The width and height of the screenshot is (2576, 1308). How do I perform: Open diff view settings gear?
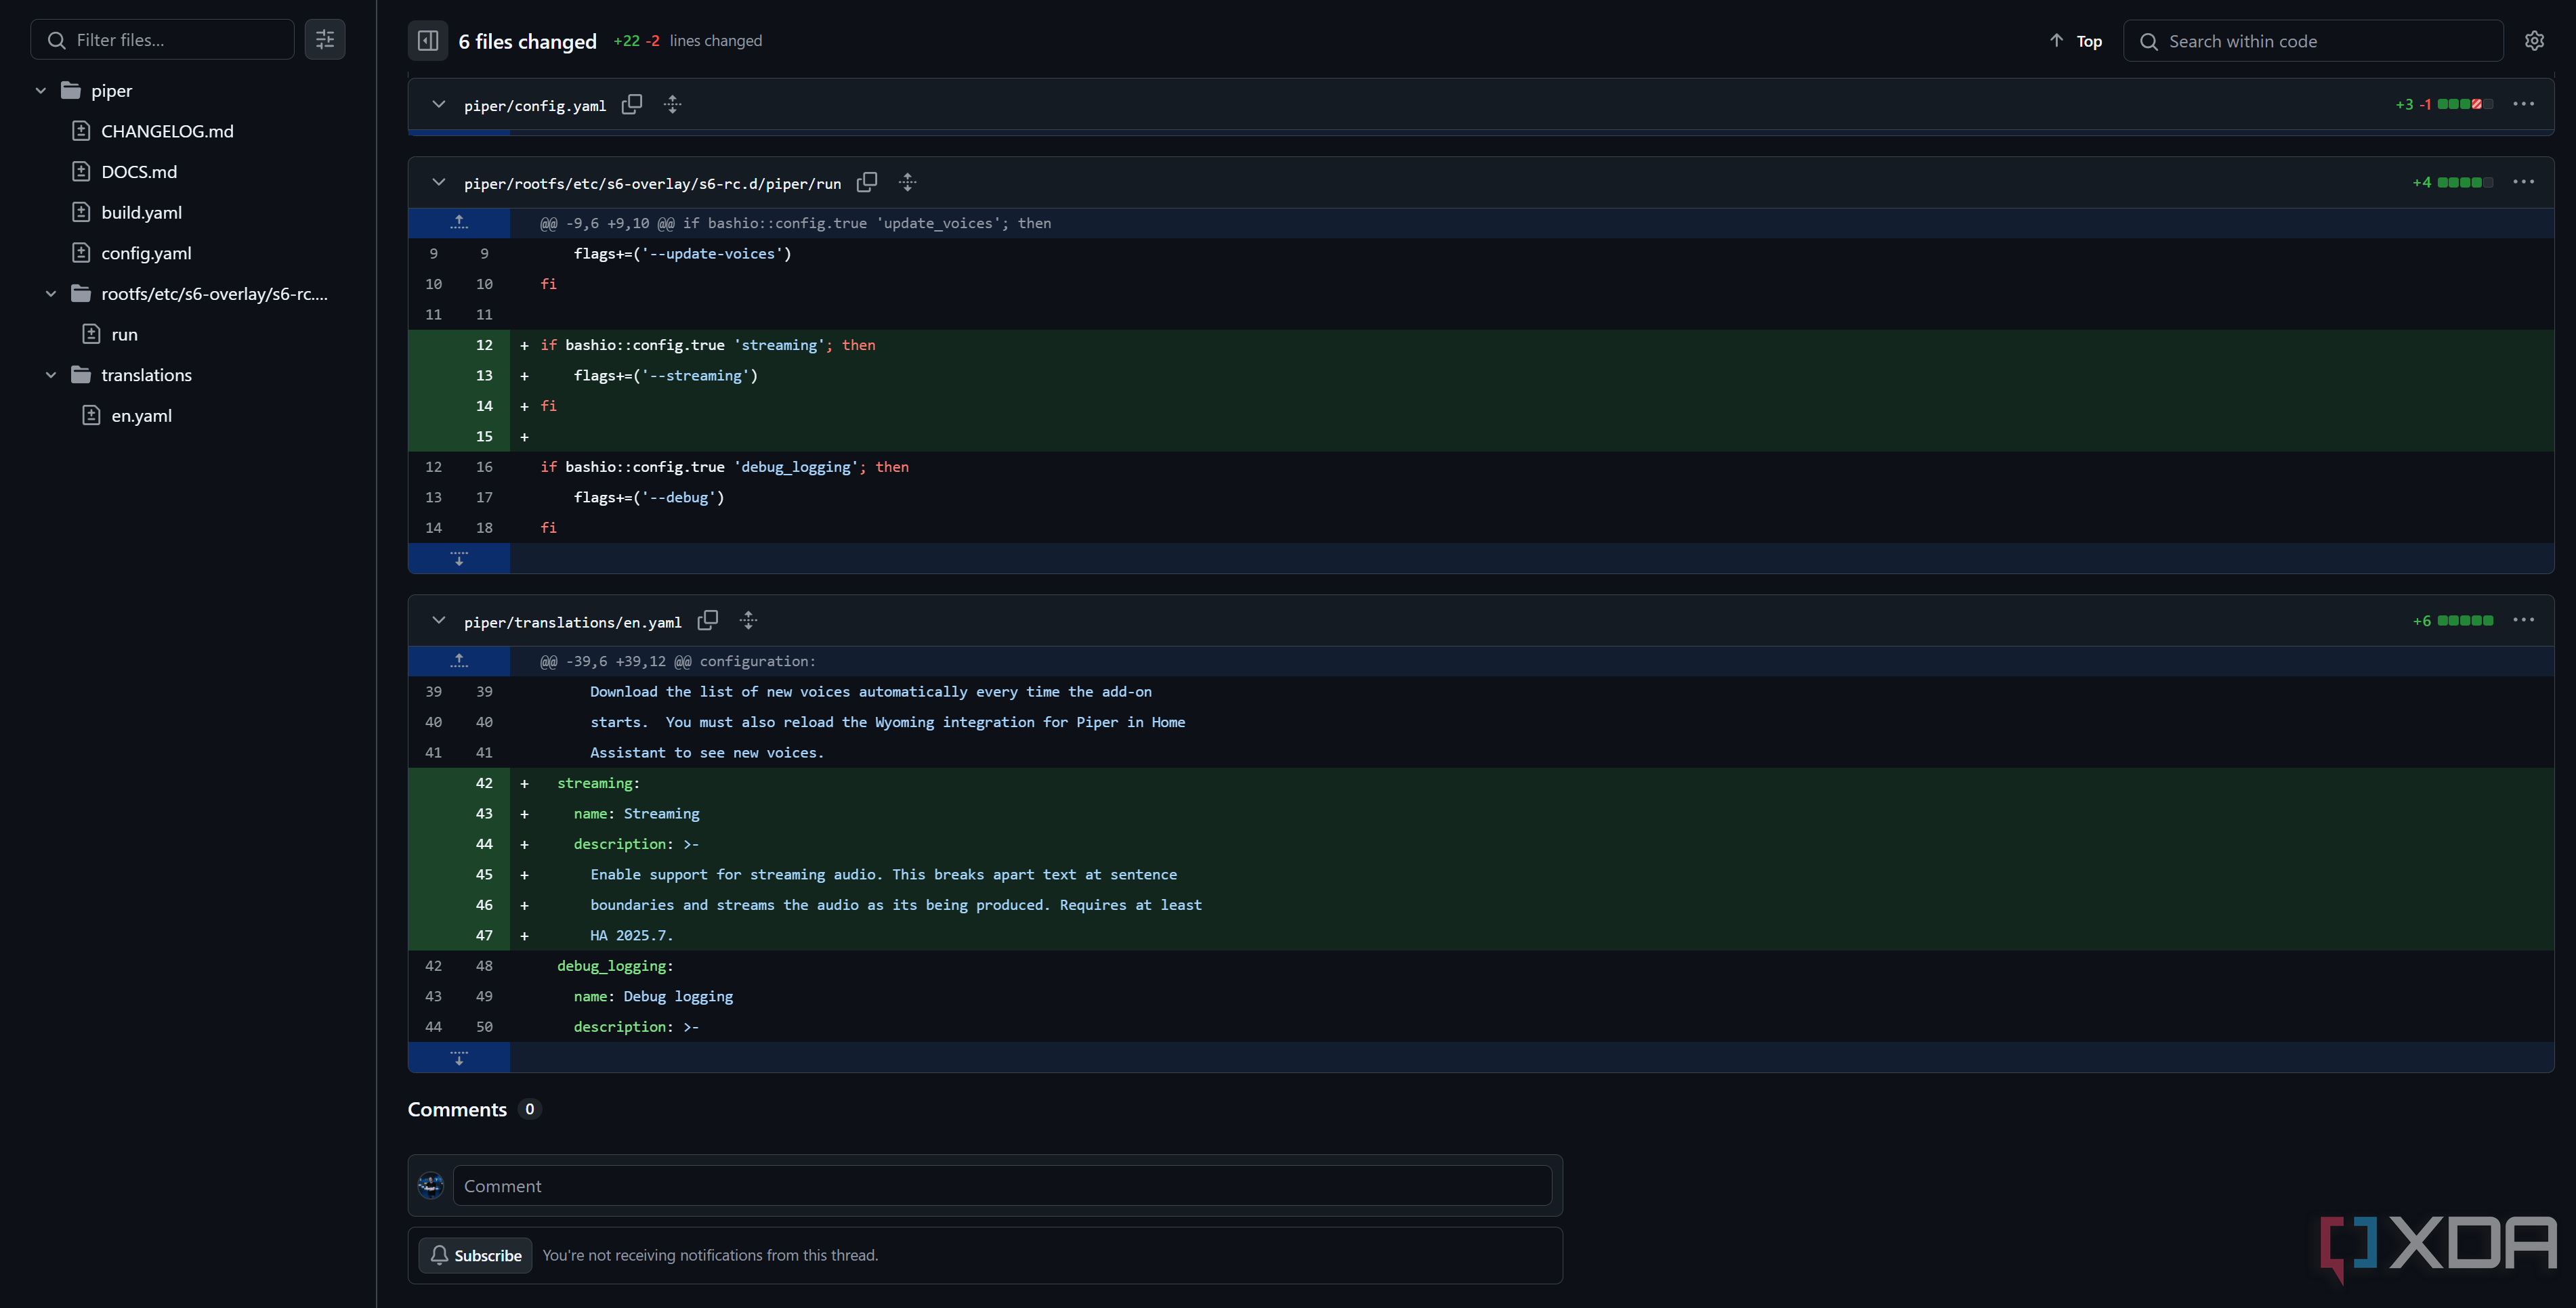point(2534,41)
